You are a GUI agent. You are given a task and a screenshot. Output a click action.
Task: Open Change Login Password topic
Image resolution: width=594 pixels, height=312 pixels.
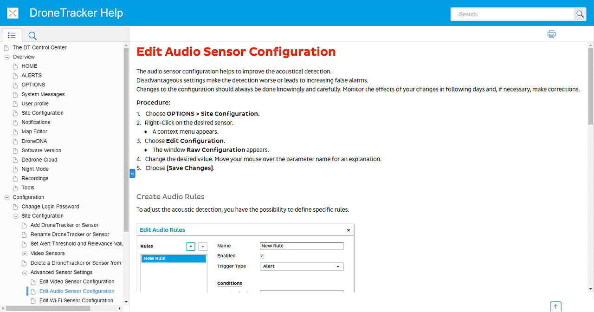[50, 207]
